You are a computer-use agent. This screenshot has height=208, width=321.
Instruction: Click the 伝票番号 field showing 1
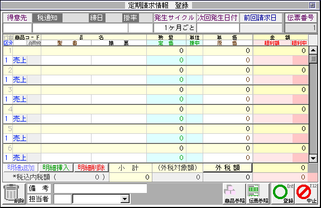pos(301,28)
